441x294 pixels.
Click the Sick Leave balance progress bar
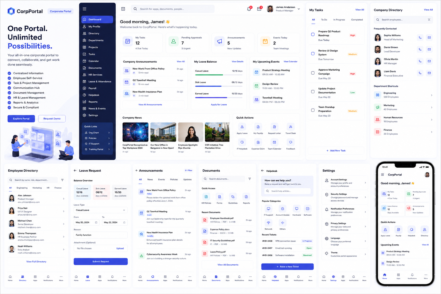pyautogui.click(x=219, y=86)
